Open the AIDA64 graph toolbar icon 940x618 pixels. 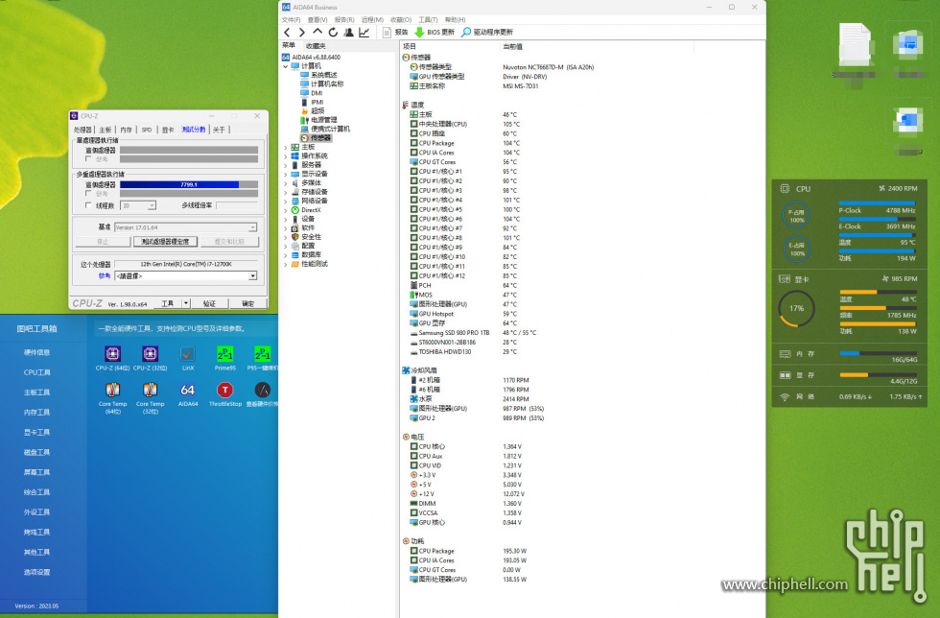pos(364,33)
